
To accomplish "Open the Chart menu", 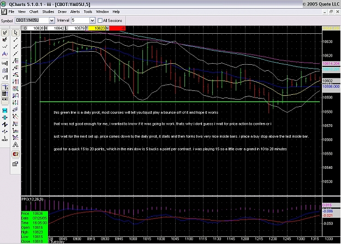I will 34,12.
